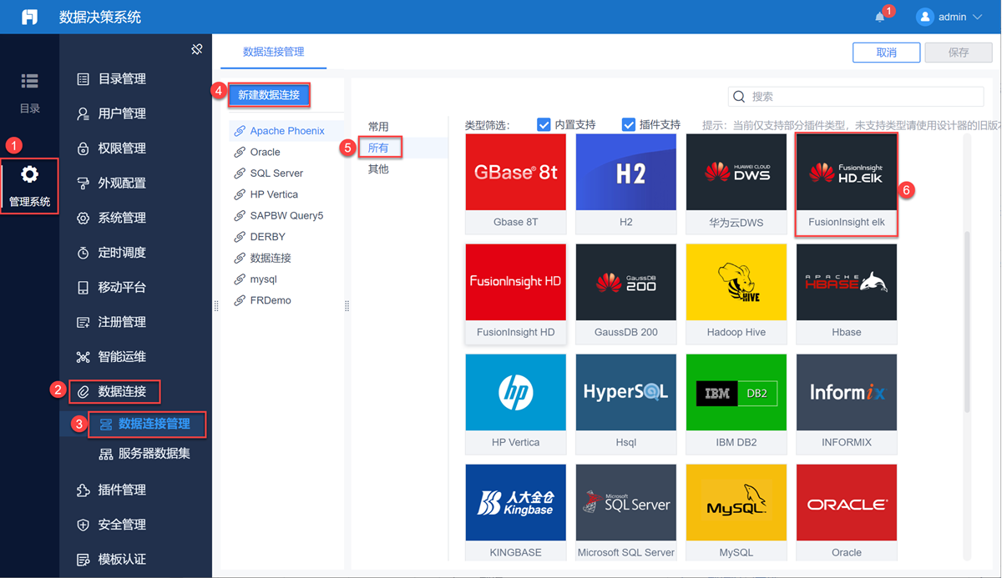
Task: Select the Microsoft SQL Server tile
Action: point(626,512)
